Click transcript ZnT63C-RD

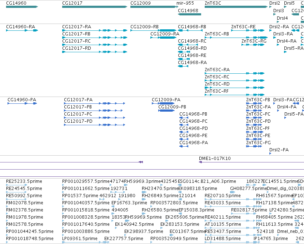click(x=217, y=84)
